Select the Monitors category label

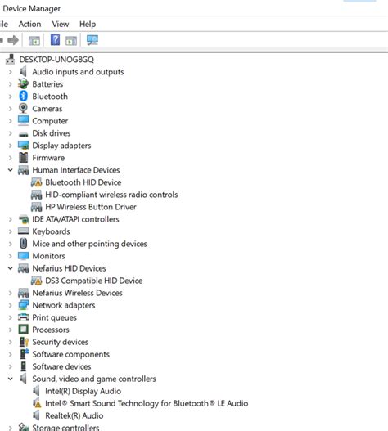click(x=49, y=256)
